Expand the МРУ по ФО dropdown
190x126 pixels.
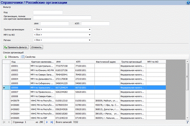click(x=89, y=35)
